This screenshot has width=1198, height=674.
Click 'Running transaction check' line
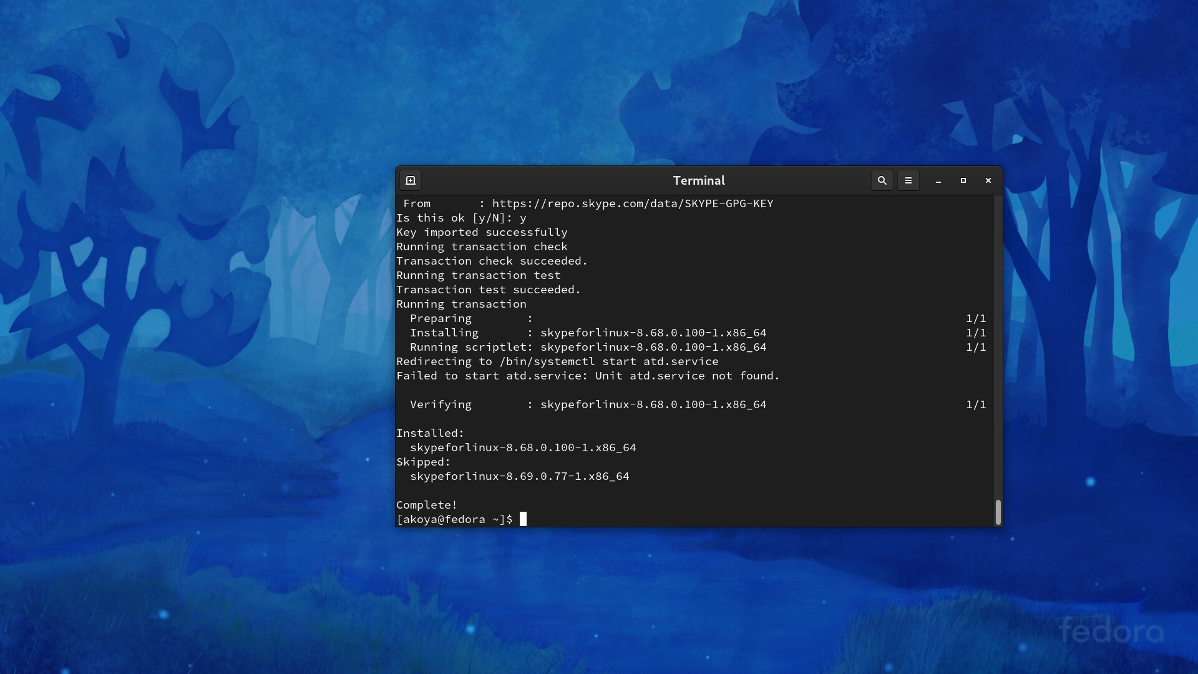click(482, 247)
